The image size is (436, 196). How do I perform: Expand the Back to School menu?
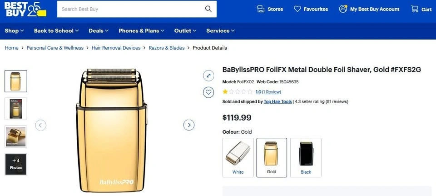click(x=56, y=30)
